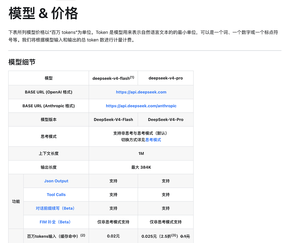Click 支持 in 对话前缀续写 flash column
286x243 pixels.
tap(113, 208)
